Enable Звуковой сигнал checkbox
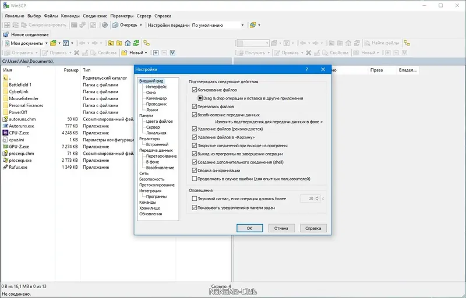The width and height of the screenshot is (466, 298). tap(195, 198)
